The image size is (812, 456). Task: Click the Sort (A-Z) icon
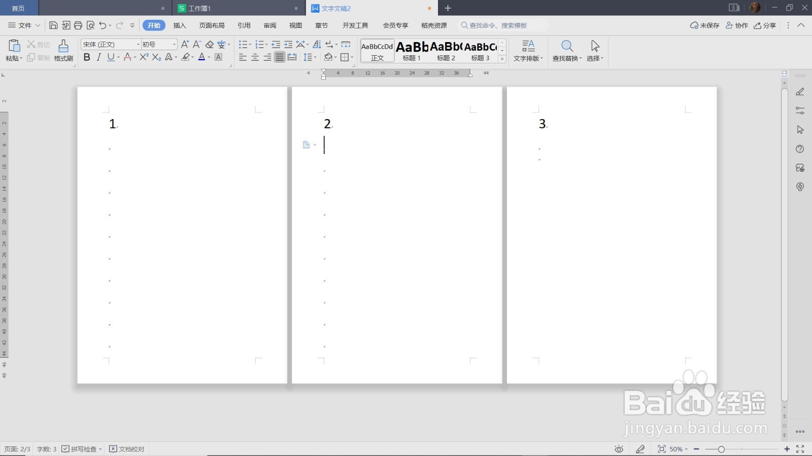click(317, 45)
